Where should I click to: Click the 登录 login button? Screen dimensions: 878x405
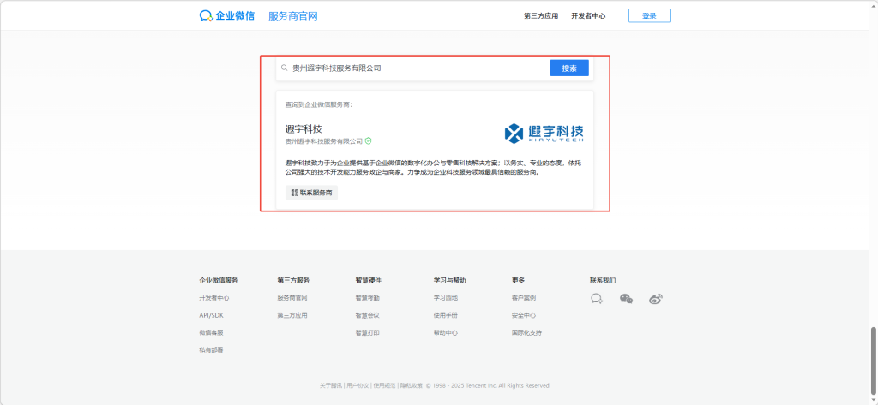point(649,15)
